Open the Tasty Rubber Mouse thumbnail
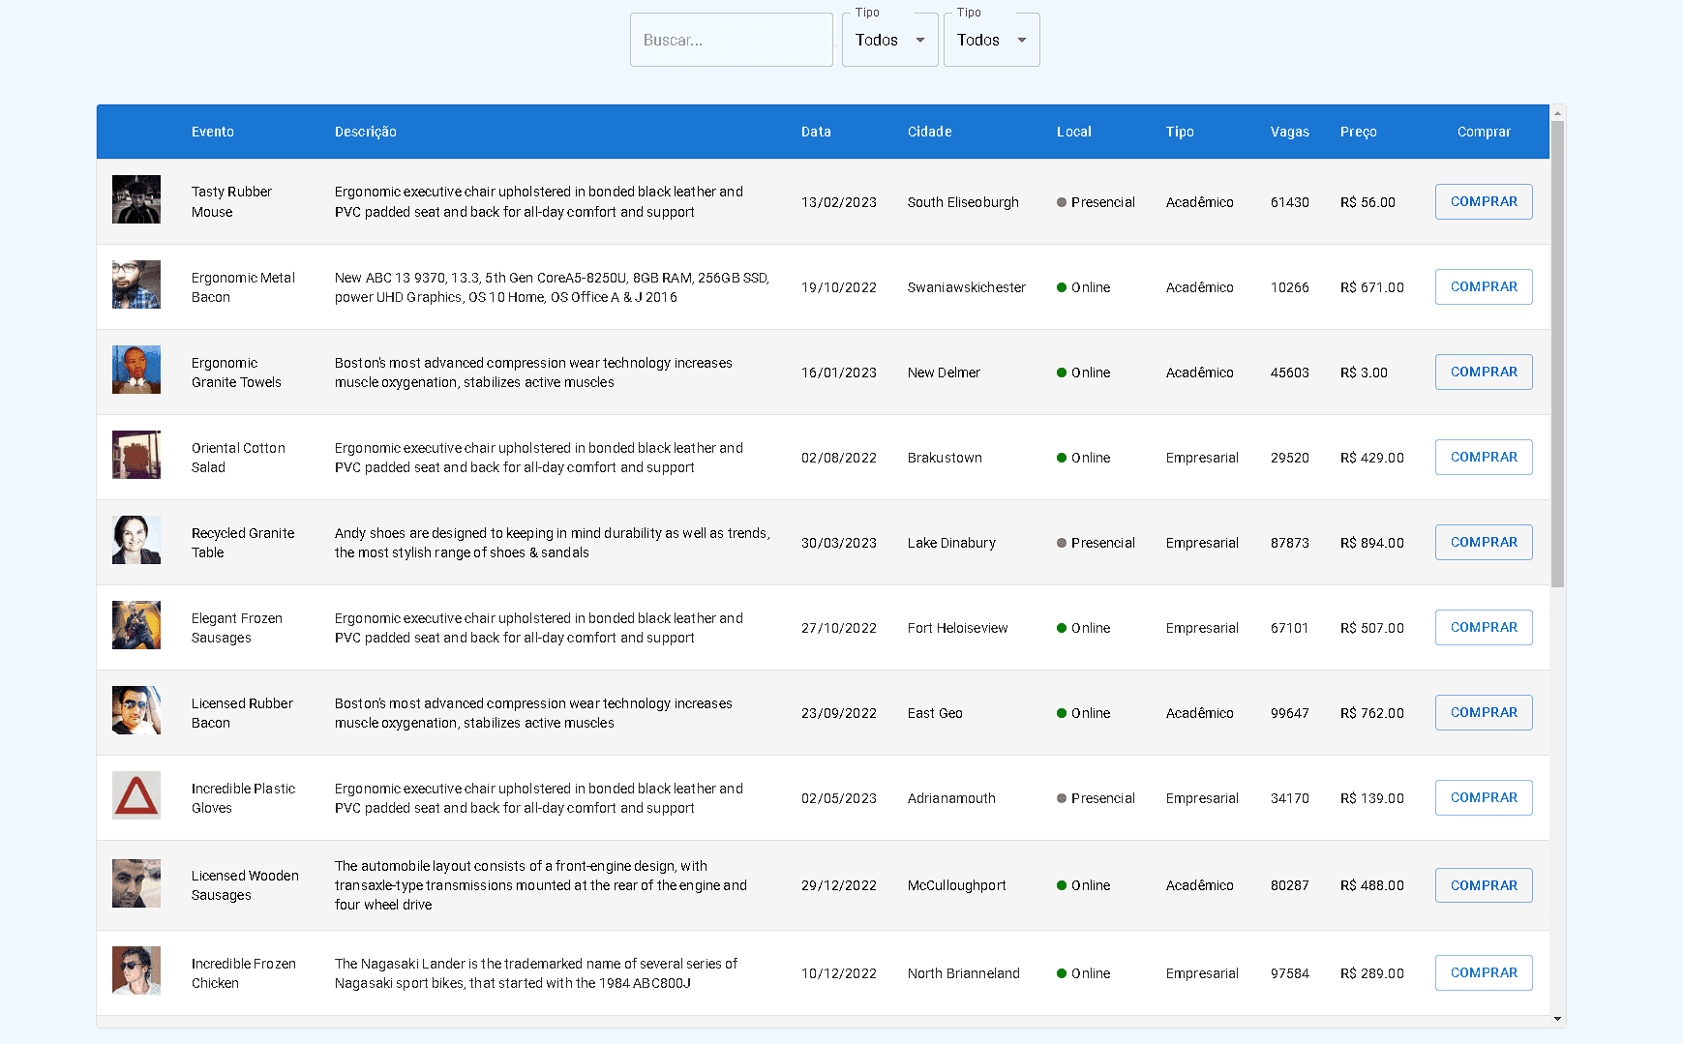 pyautogui.click(x=136, y=199)
